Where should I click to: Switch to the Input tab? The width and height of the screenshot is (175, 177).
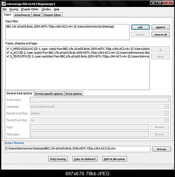8,15
